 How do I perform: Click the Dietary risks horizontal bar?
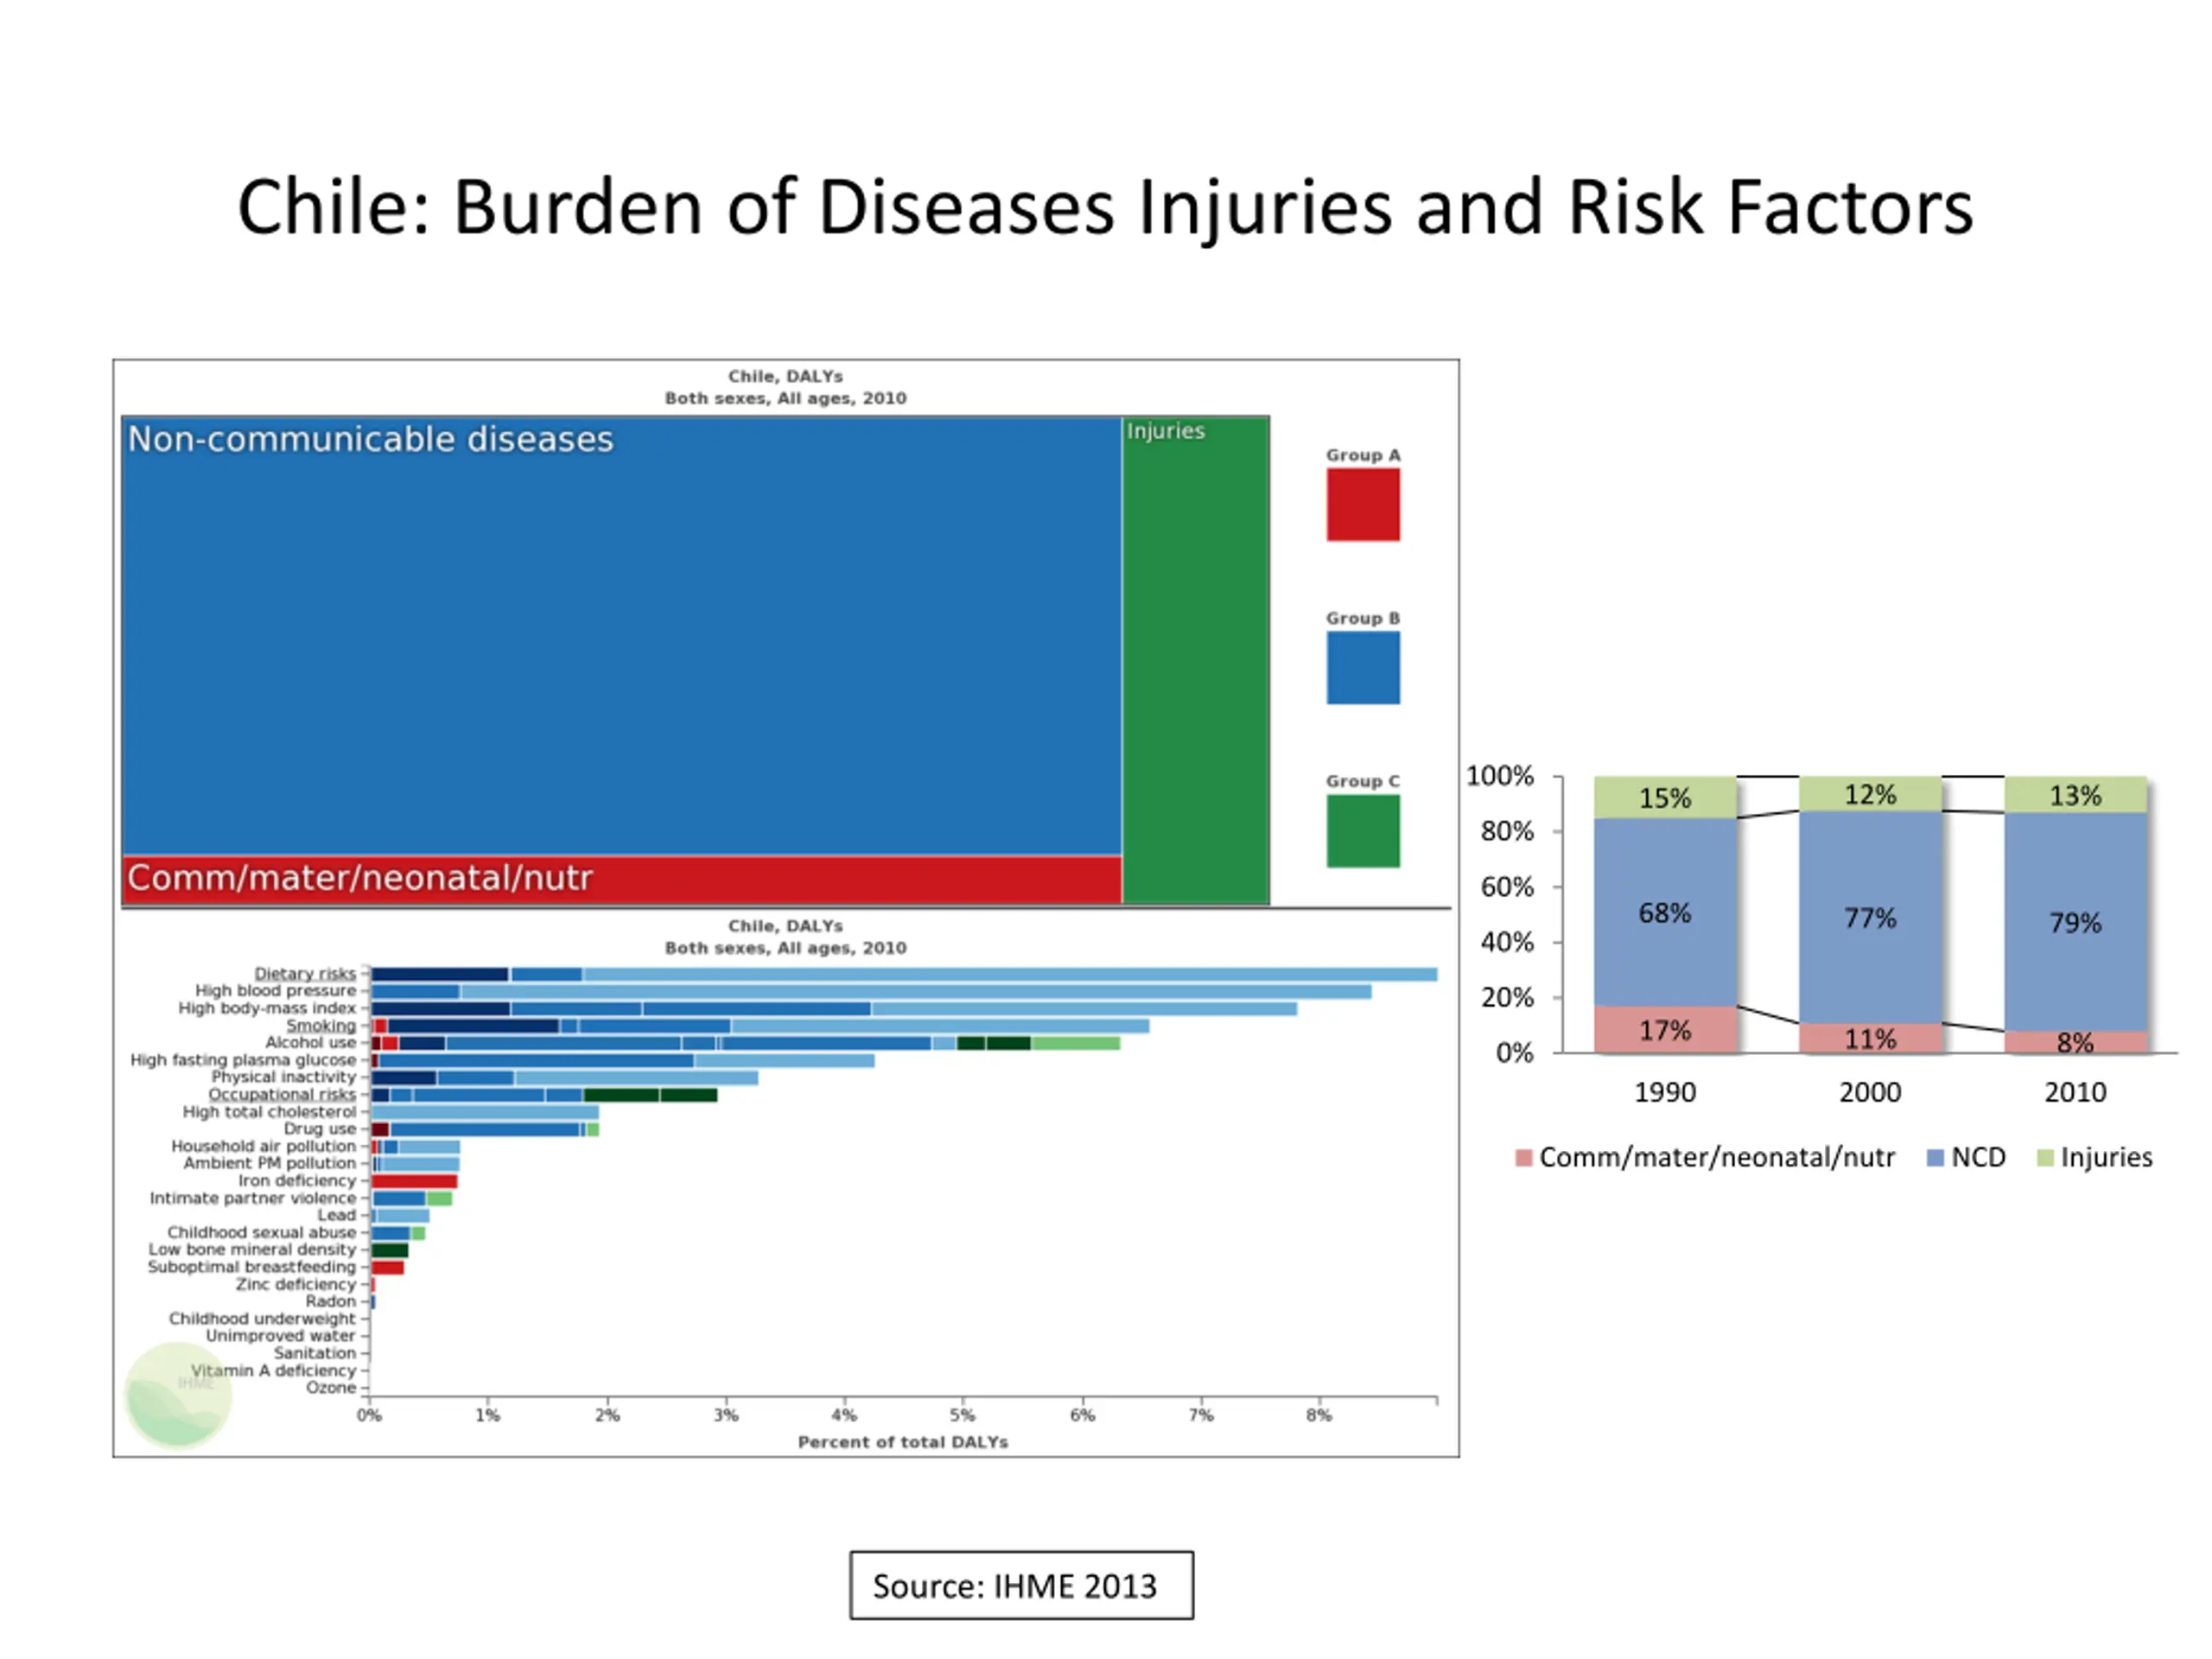click(904, 974)
